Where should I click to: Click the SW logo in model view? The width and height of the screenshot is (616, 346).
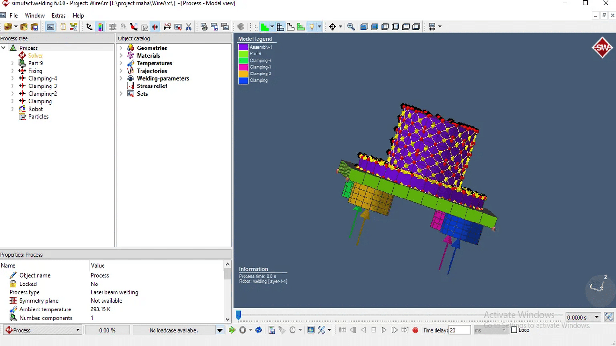point(602,48)
